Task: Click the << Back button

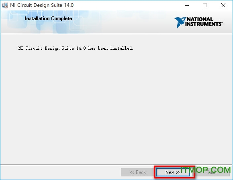Action: (138, 172)
